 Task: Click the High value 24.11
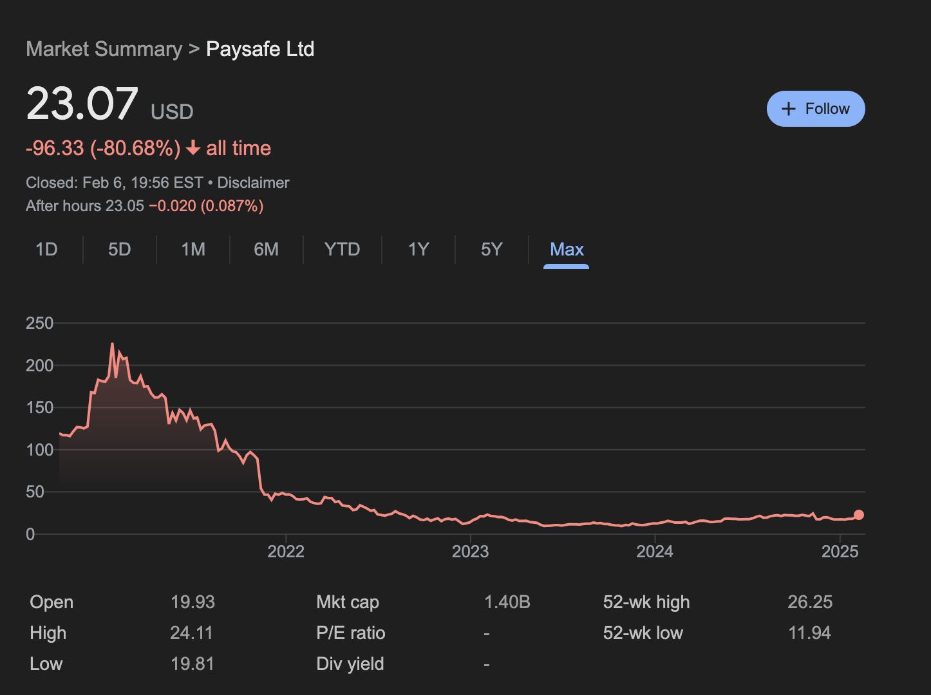click(191, 633)
